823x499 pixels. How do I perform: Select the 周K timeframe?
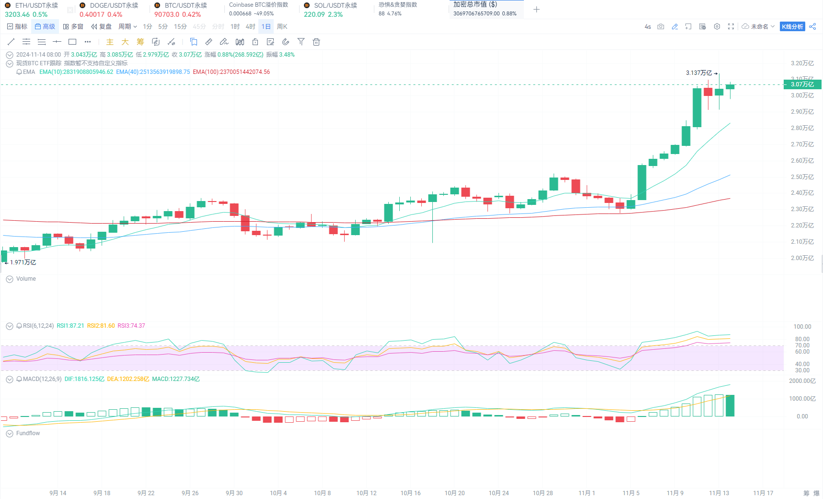click(282, 26)
